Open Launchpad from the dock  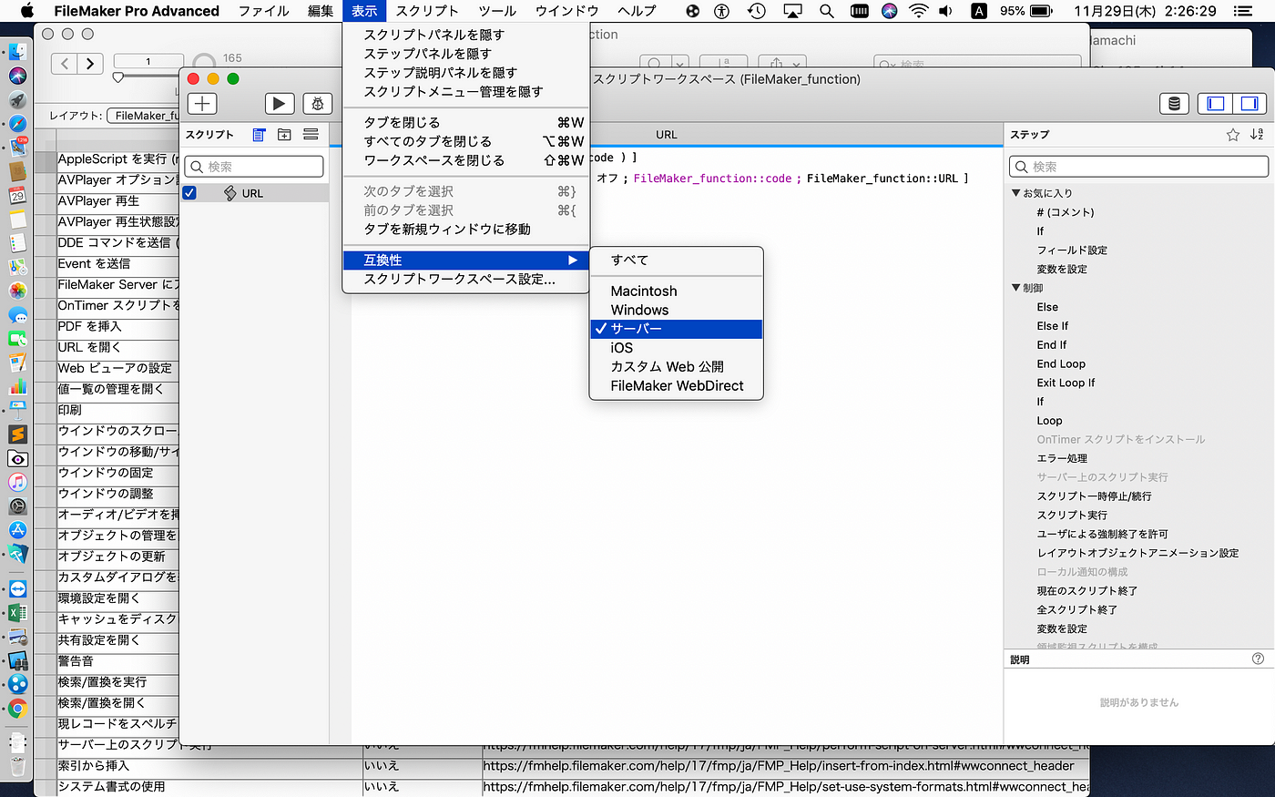[x=17, y=99]
